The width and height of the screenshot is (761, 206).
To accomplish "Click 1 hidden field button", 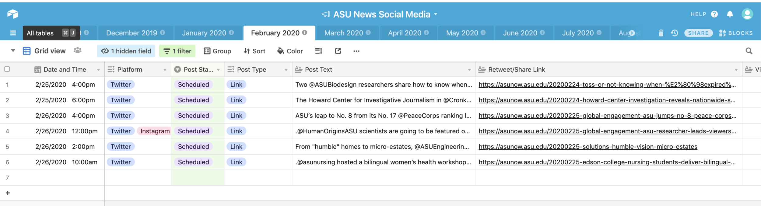I will [126, 51].
